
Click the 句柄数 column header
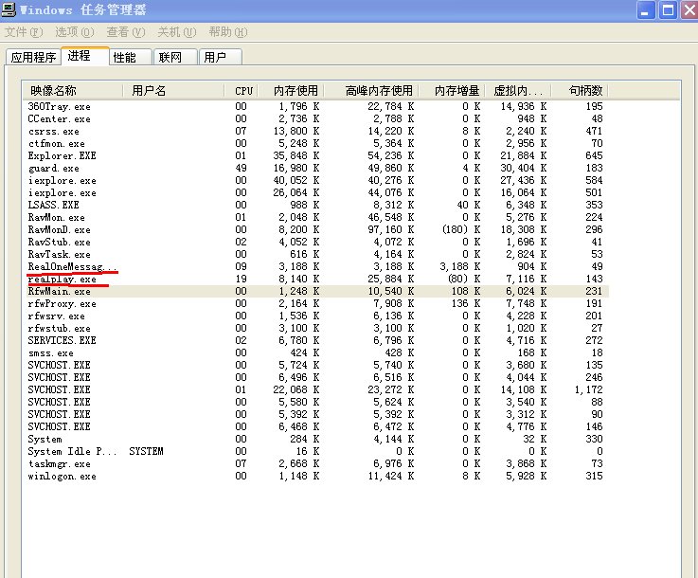click(584, 90)
